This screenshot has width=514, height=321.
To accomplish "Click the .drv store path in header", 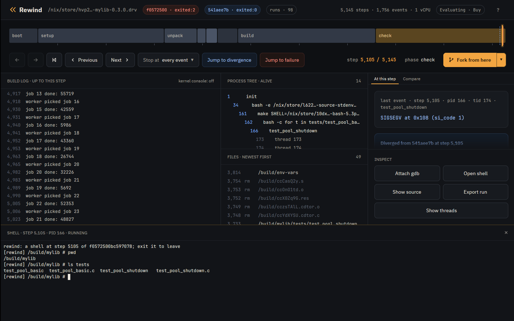I will click(x=92, y=10).
